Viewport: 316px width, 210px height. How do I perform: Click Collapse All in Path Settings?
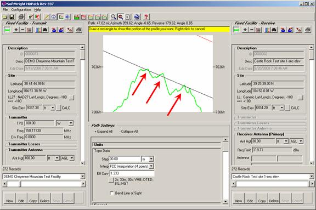tap(128, 132)
